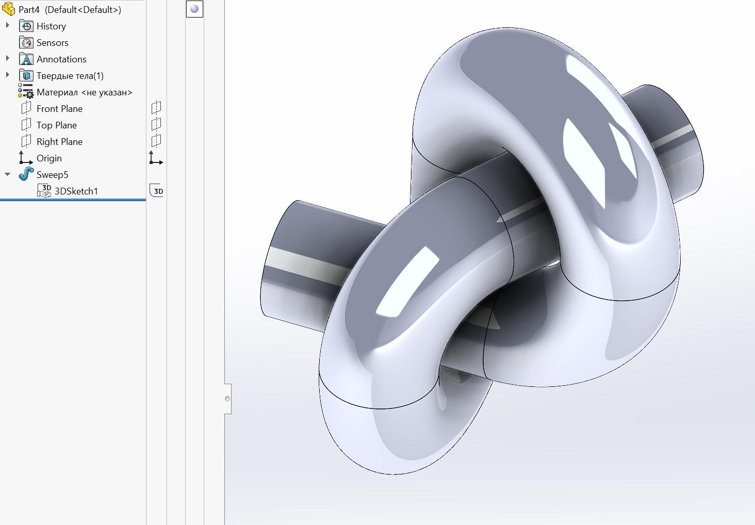755x525 pixels.
Task: Click the Материал material icon
Action: (x=26, y=92)
